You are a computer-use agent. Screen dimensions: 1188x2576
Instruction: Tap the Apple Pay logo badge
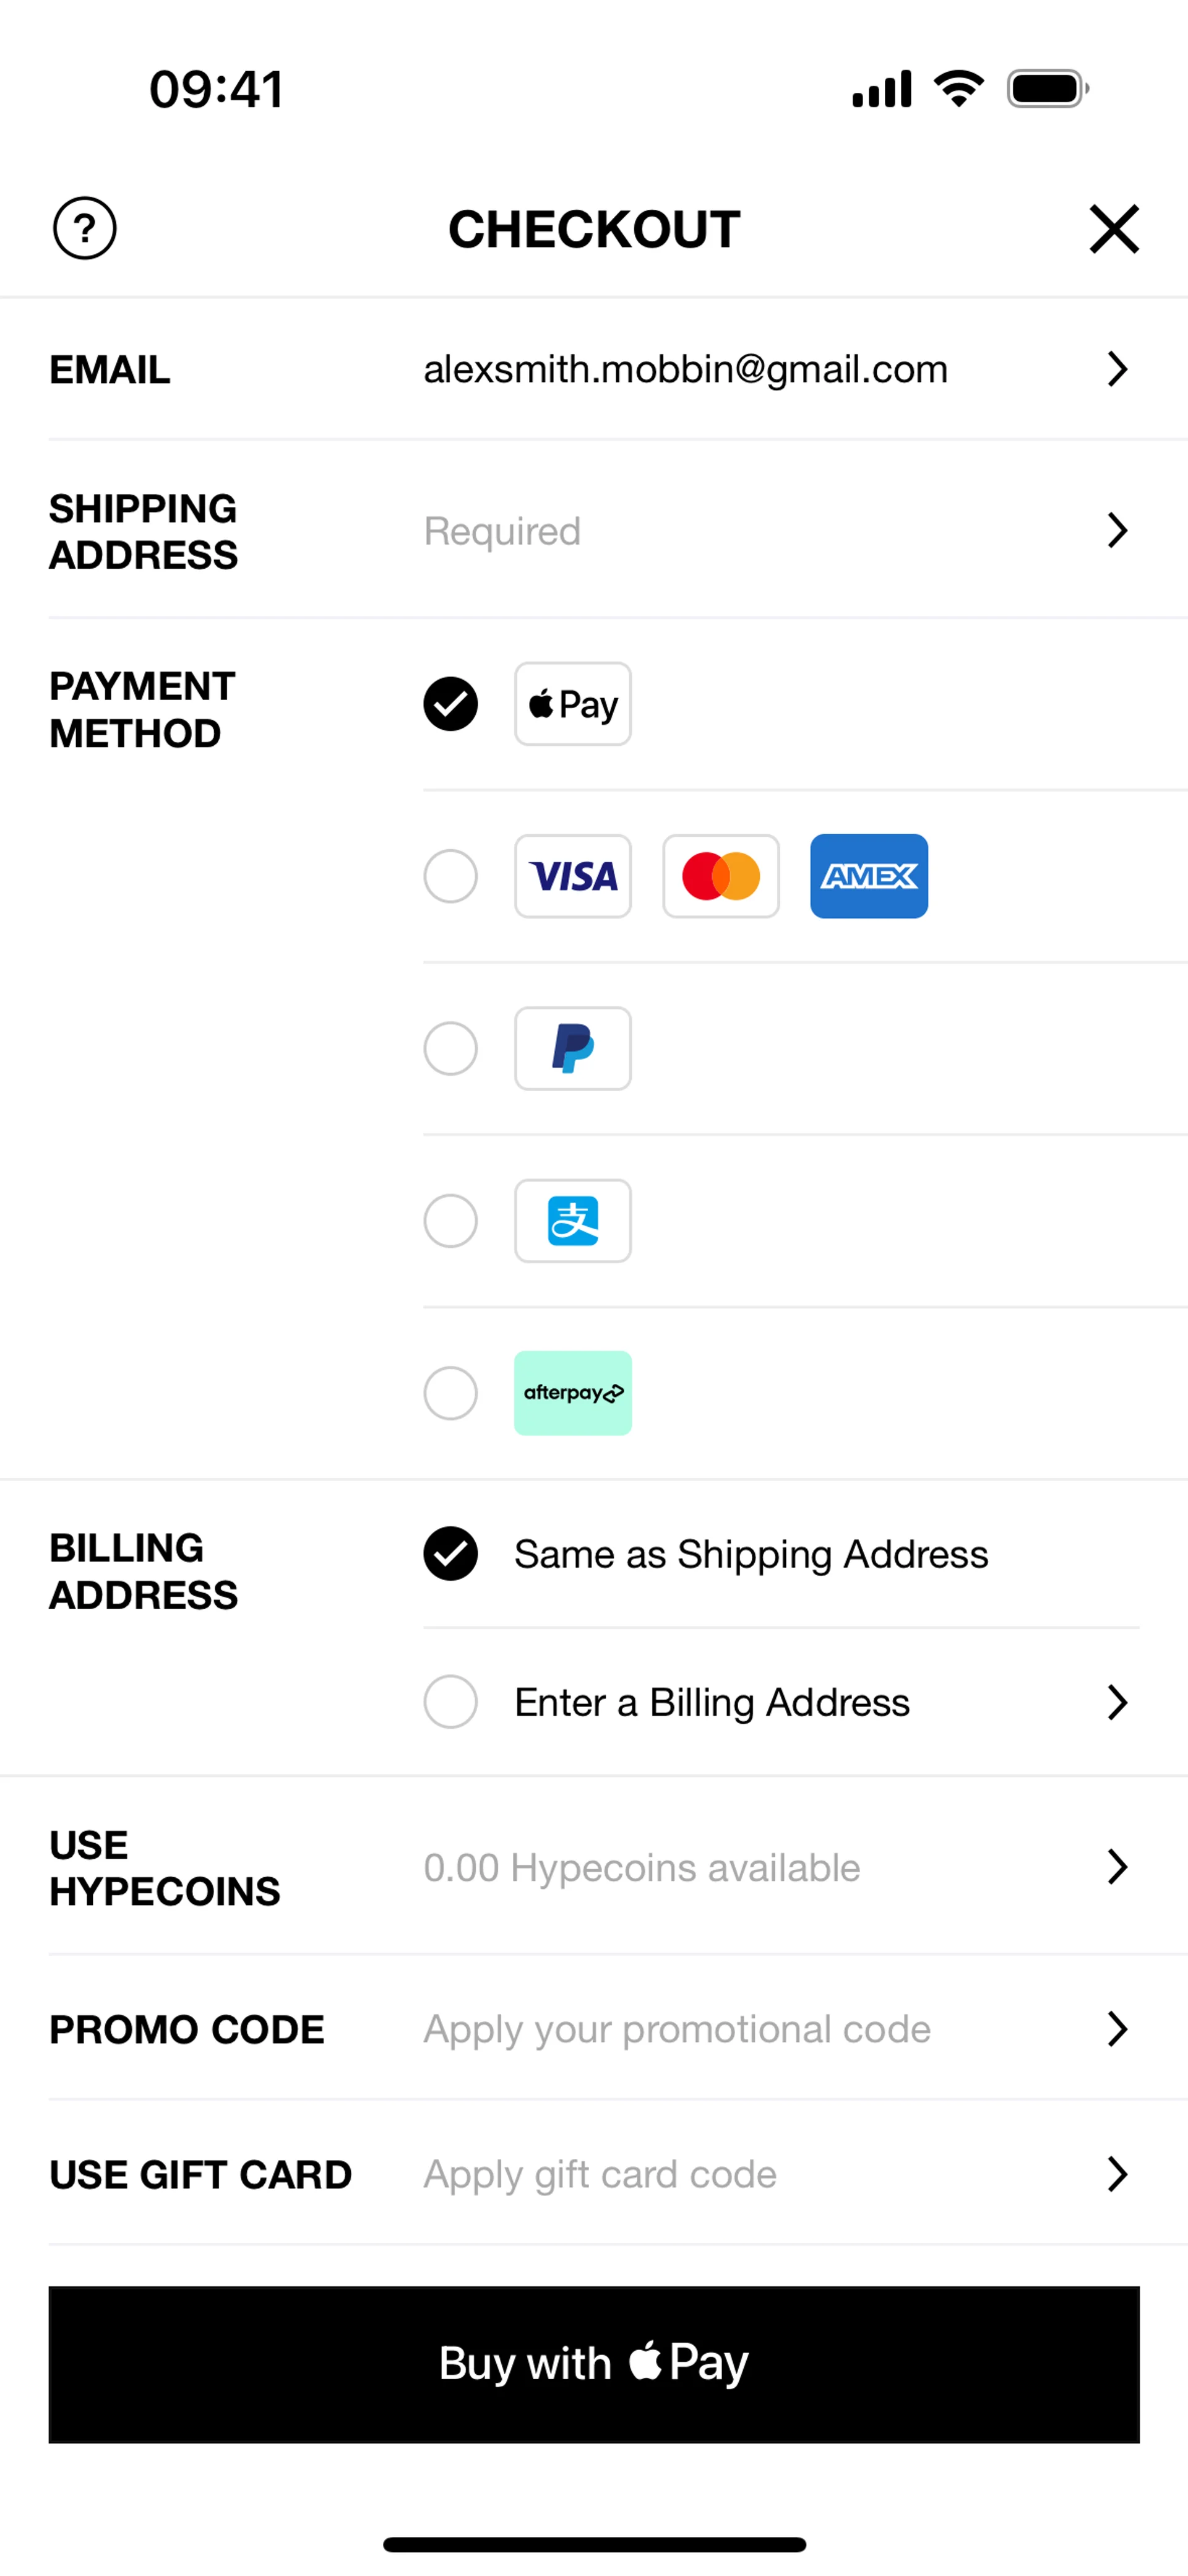[573, 704]
